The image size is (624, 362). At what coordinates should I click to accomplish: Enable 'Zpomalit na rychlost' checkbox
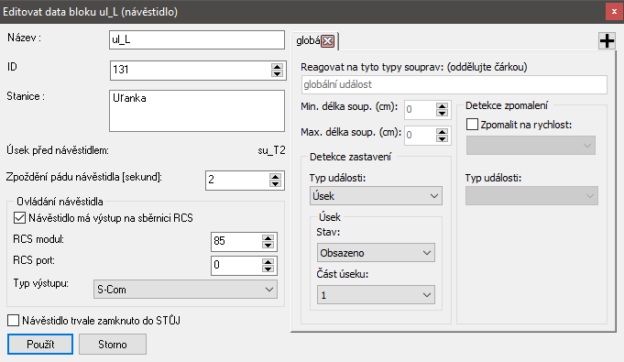tap(472, 125)
